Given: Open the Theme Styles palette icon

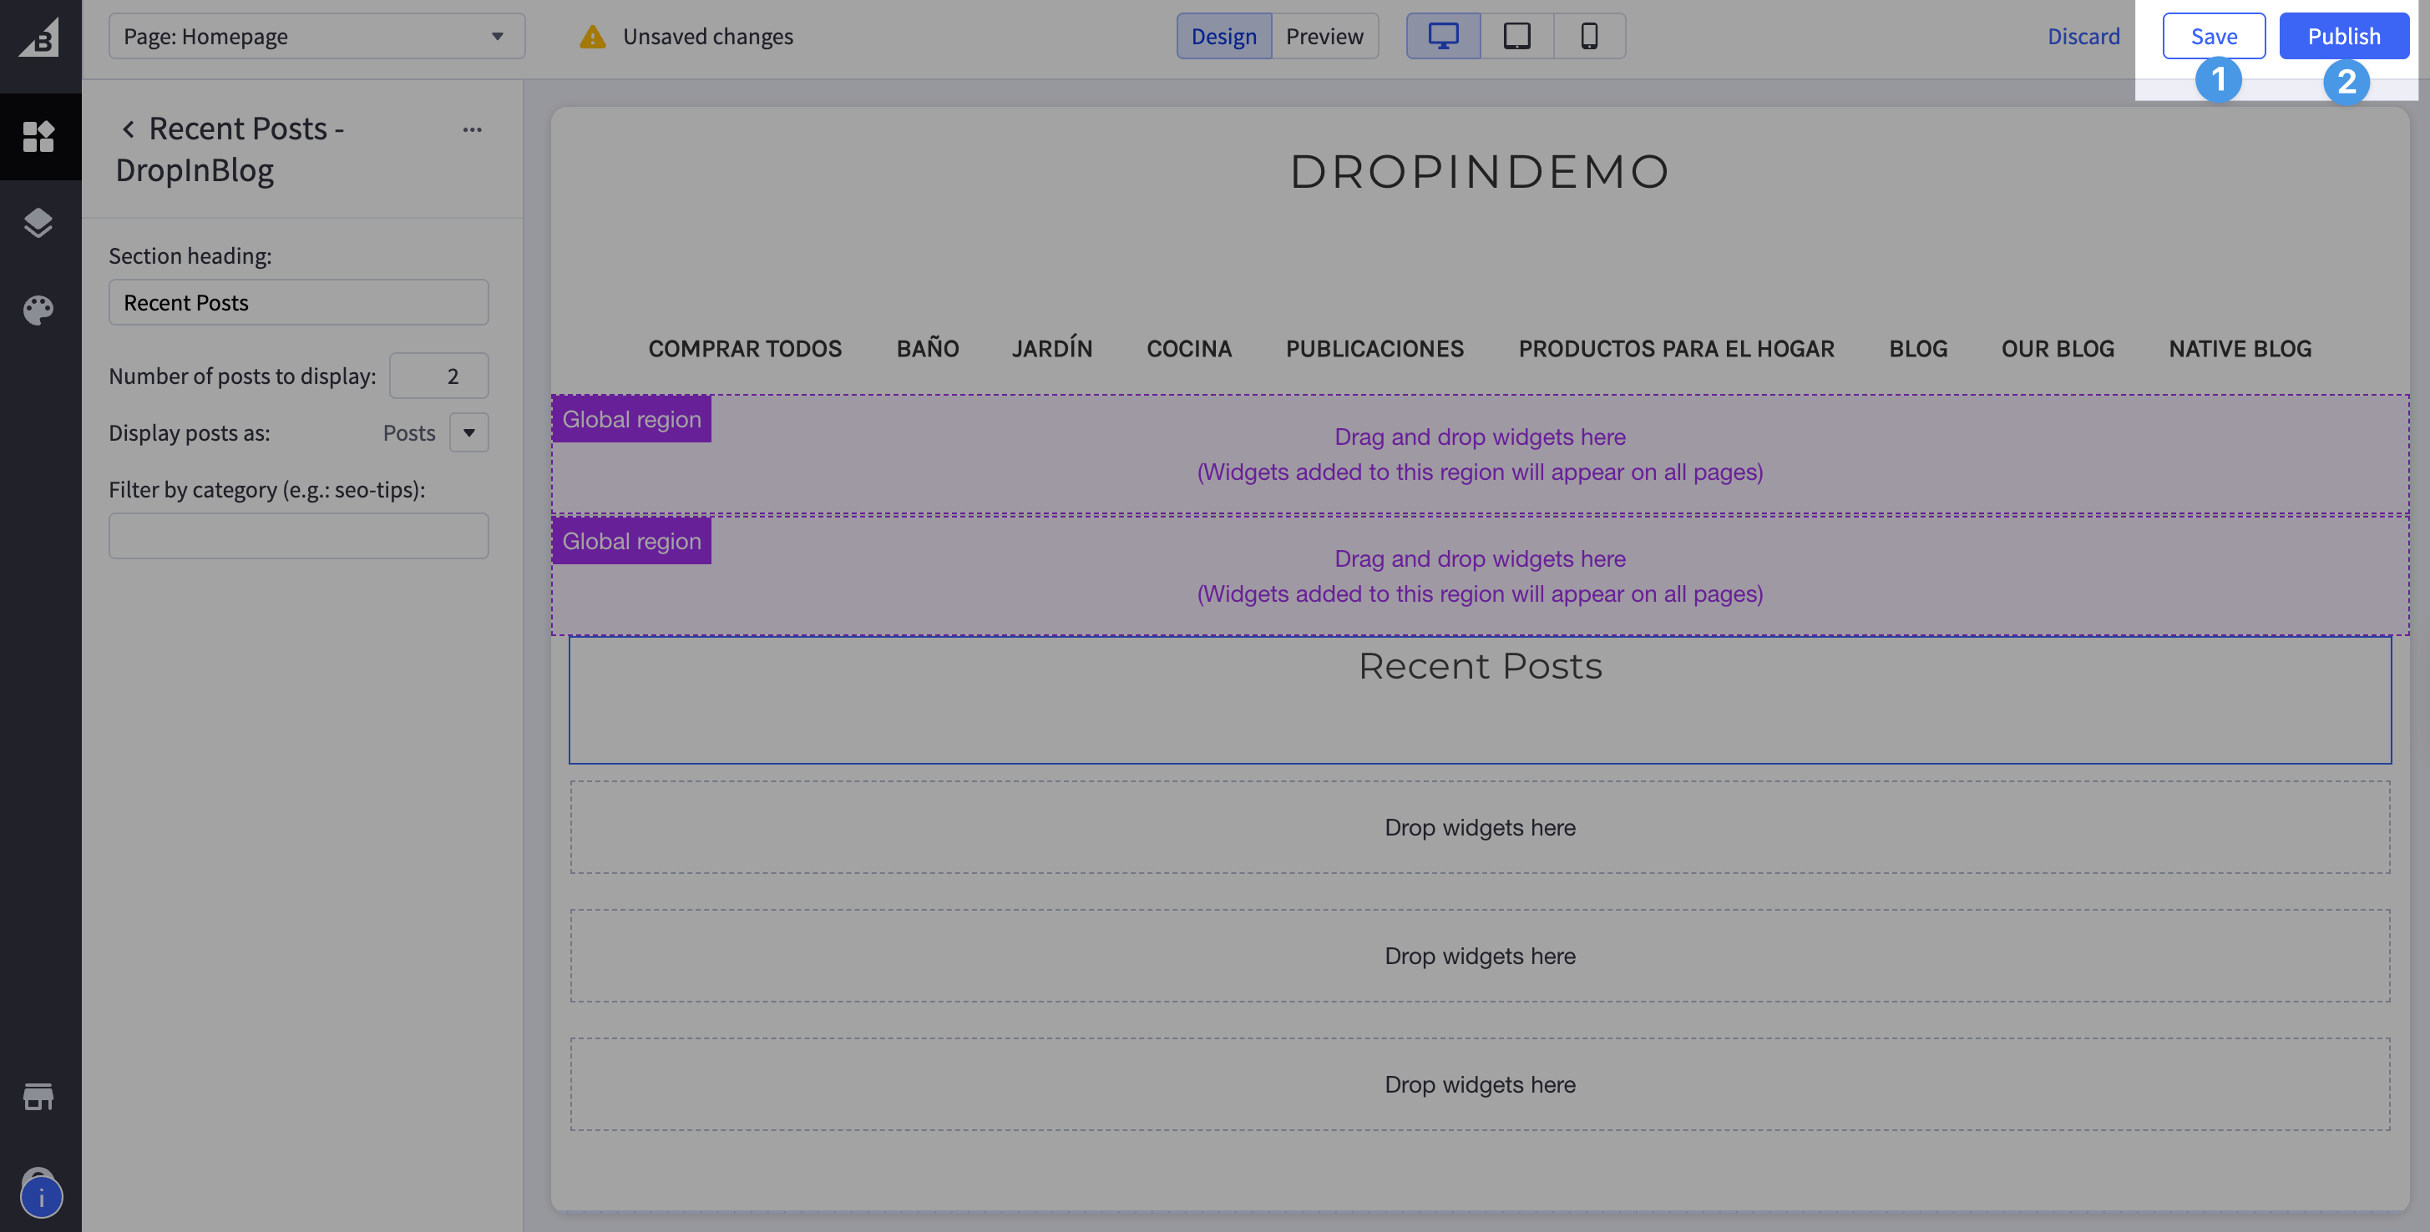Looking at the screenshot, I should 38,311.
